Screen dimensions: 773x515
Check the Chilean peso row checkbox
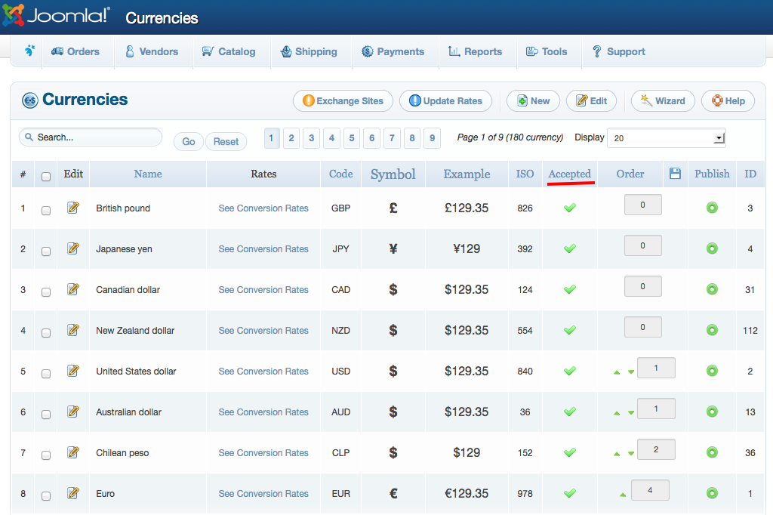[46, 455]
